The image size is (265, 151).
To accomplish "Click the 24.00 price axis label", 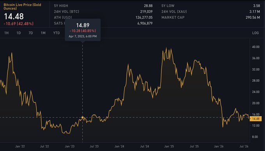I will click(x=256, y=92).
